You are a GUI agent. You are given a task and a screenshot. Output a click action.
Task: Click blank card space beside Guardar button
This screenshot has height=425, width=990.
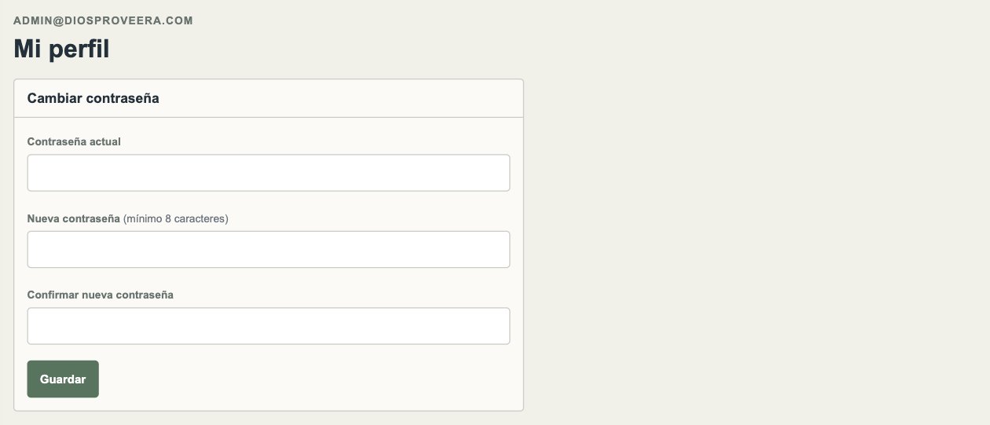(x=306, y=379)
